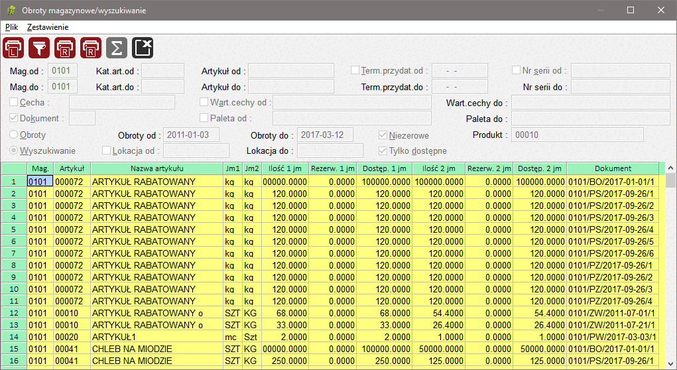
Task: Tick the Nr serii od checkbox
Action: pyautogui.click(x=517, y=70)
